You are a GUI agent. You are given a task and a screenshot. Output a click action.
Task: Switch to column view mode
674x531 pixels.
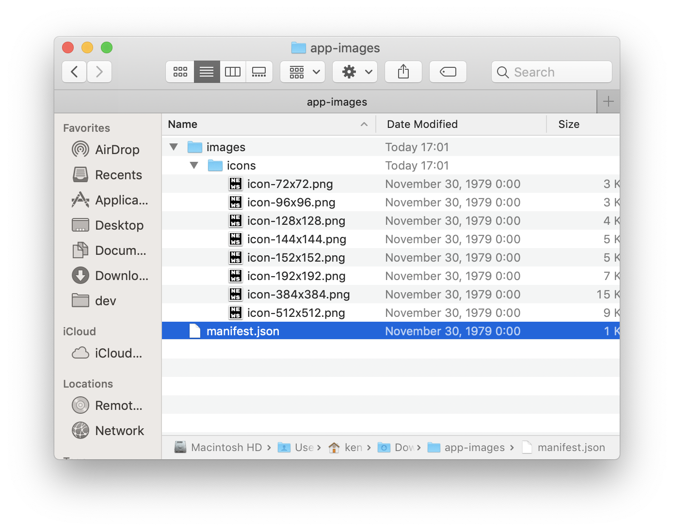point(233,71)
